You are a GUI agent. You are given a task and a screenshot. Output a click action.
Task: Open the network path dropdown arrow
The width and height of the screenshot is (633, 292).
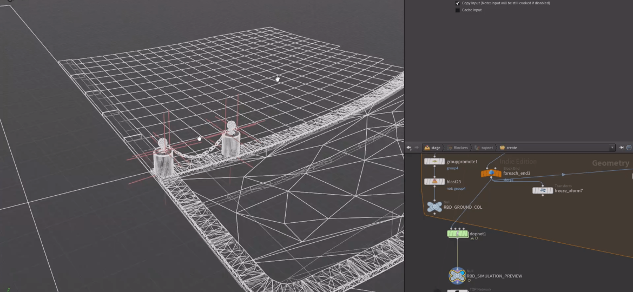[612, 148]
